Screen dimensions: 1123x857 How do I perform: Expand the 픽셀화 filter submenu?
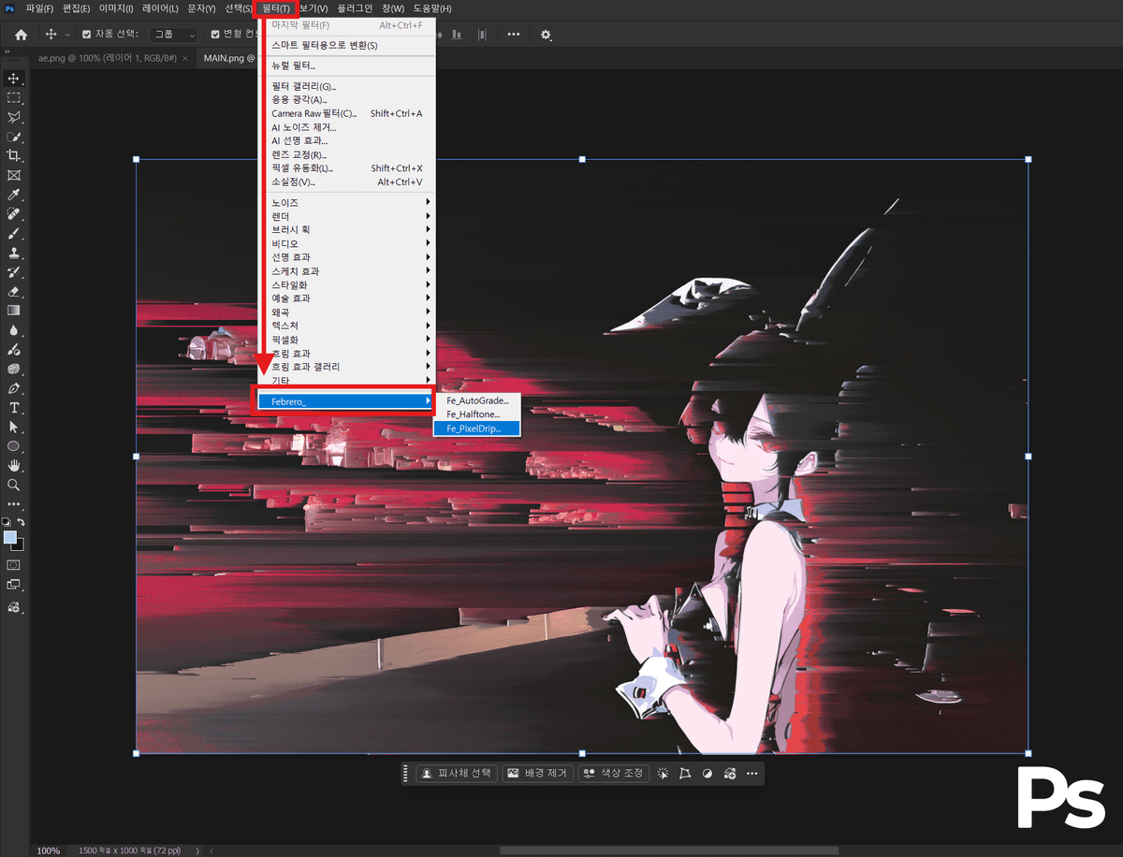click(346, 340)
